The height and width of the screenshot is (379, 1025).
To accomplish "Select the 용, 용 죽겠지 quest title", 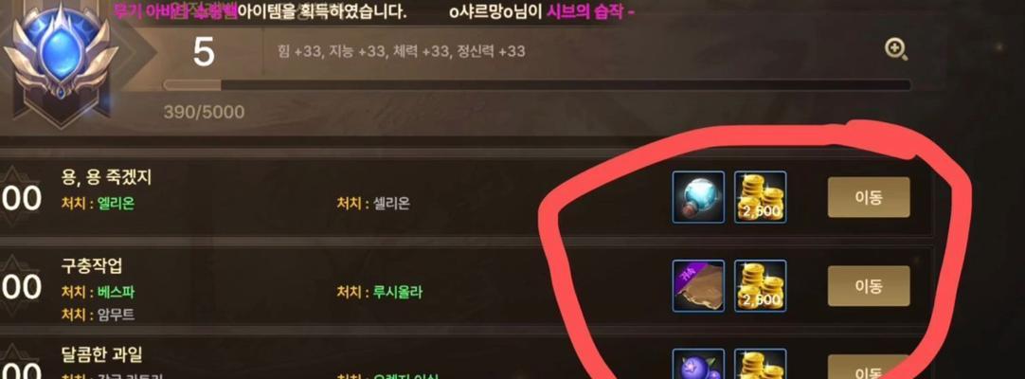I will (x=106, y=177).
